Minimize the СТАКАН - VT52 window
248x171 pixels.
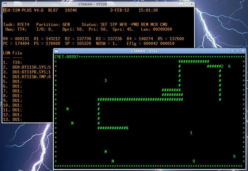click(x=232, y=50)
